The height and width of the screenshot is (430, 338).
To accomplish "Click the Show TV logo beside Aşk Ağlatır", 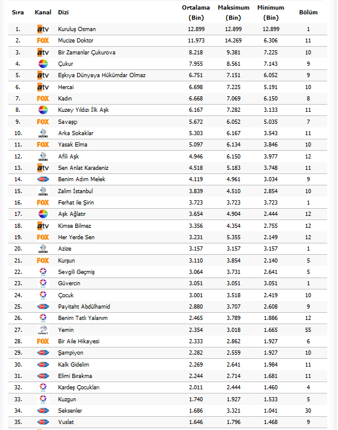I will (43, 214).
